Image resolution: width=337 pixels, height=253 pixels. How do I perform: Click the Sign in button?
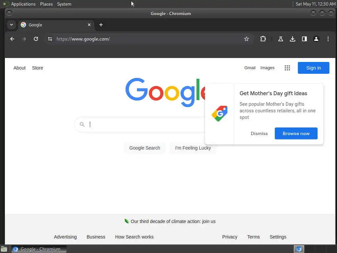tap(313, 68)
